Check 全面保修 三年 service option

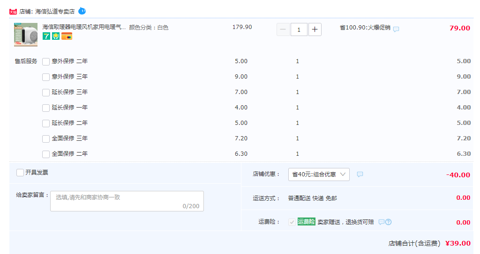pos(46,139)
